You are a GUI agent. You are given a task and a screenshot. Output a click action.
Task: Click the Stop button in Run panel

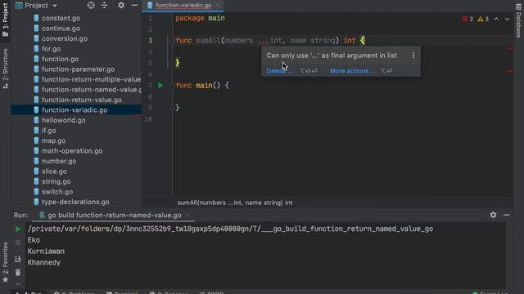pos(18,243)
